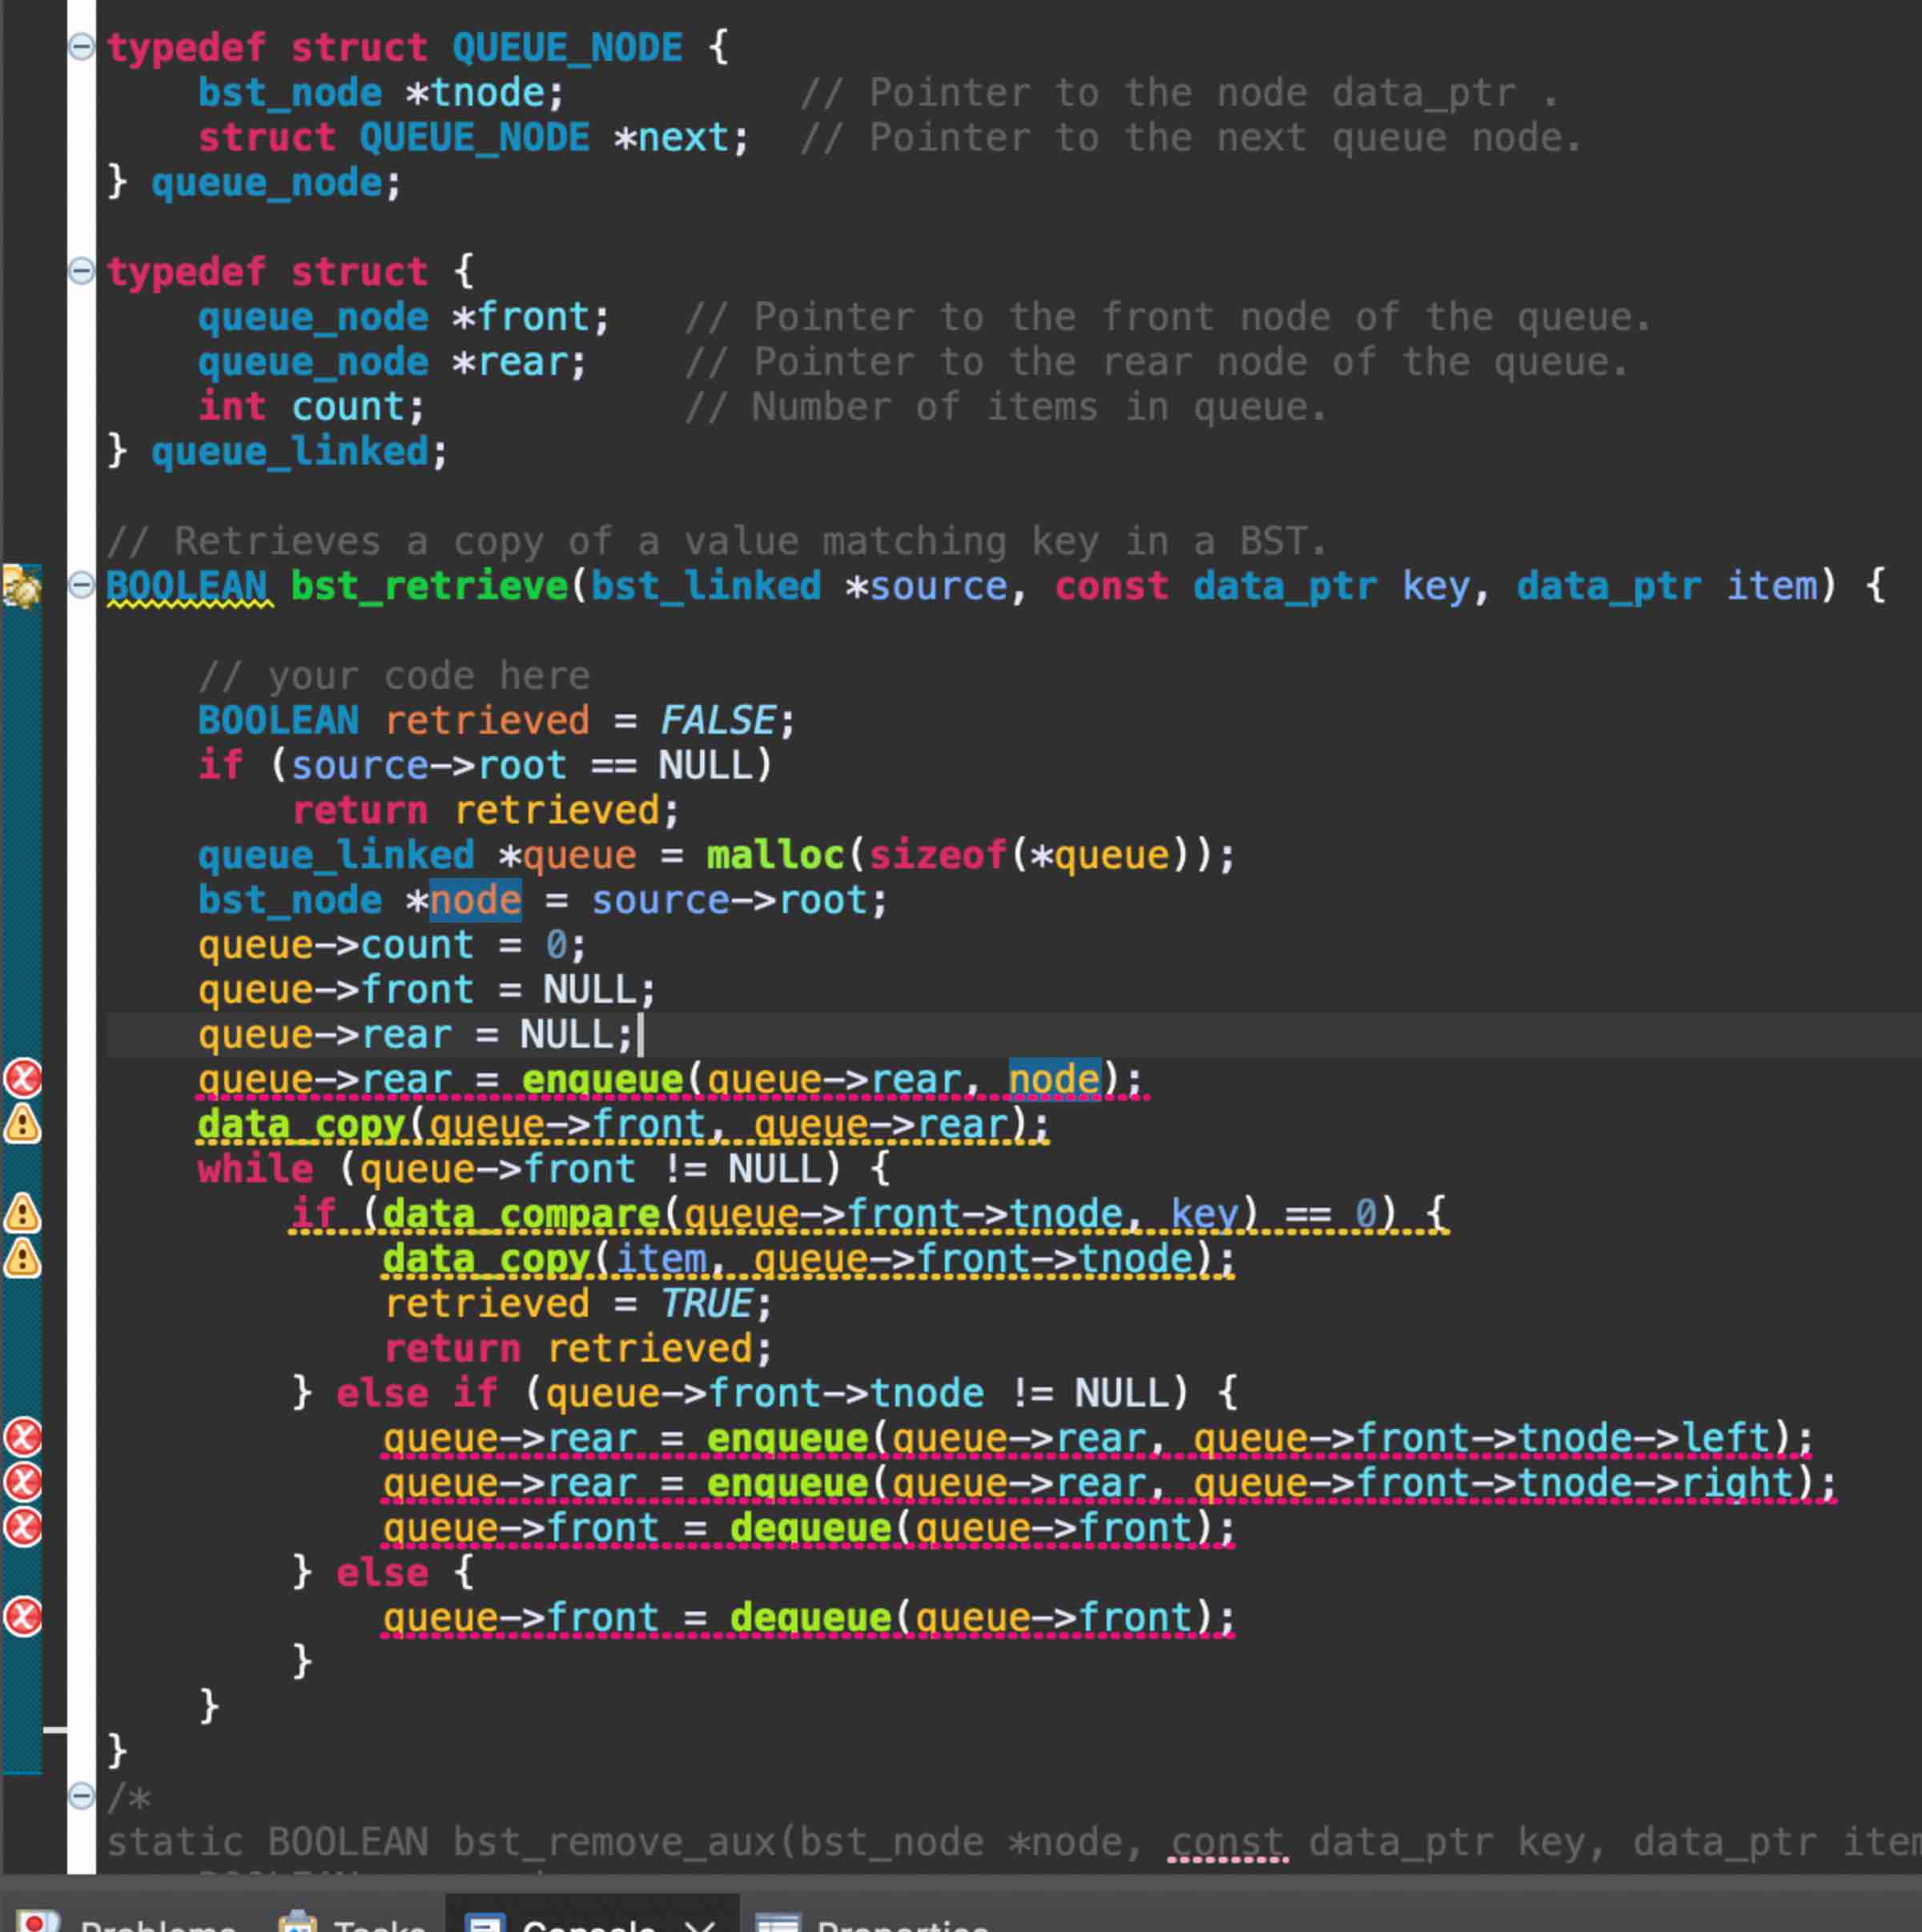Click the marker icon beside bst_retrieve declaration
1922x1932 pixels.
tap(21, 587)
